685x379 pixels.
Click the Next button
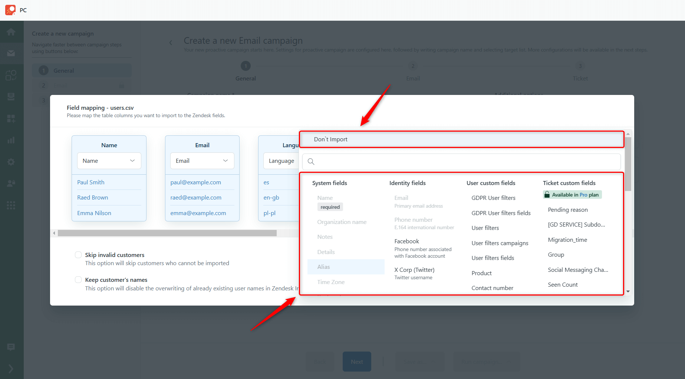(357, 362)
